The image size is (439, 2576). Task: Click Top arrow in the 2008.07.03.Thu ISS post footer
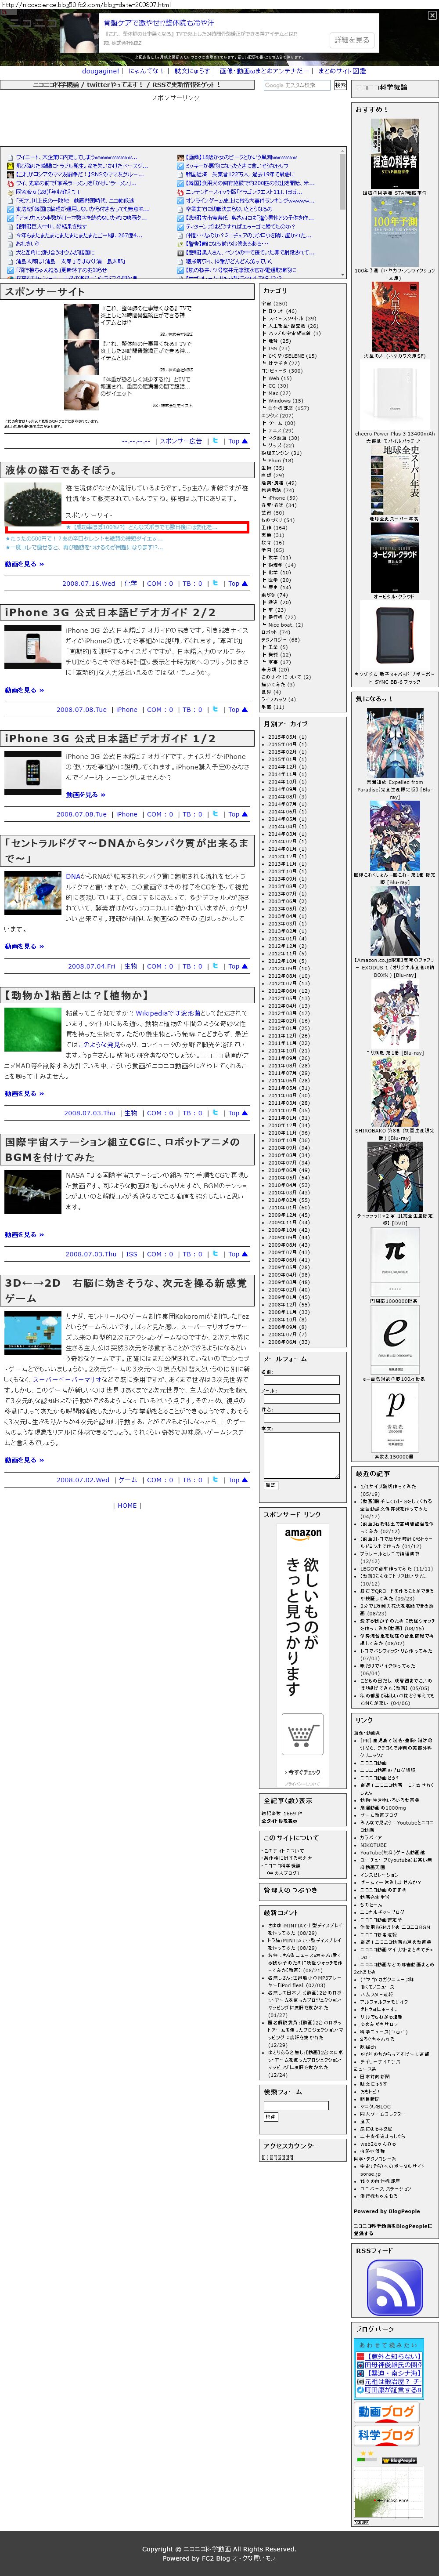click(237, 1254)
